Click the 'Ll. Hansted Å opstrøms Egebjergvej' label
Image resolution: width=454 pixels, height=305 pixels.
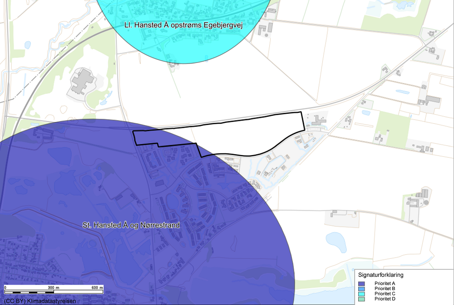(x=183, y=25)
